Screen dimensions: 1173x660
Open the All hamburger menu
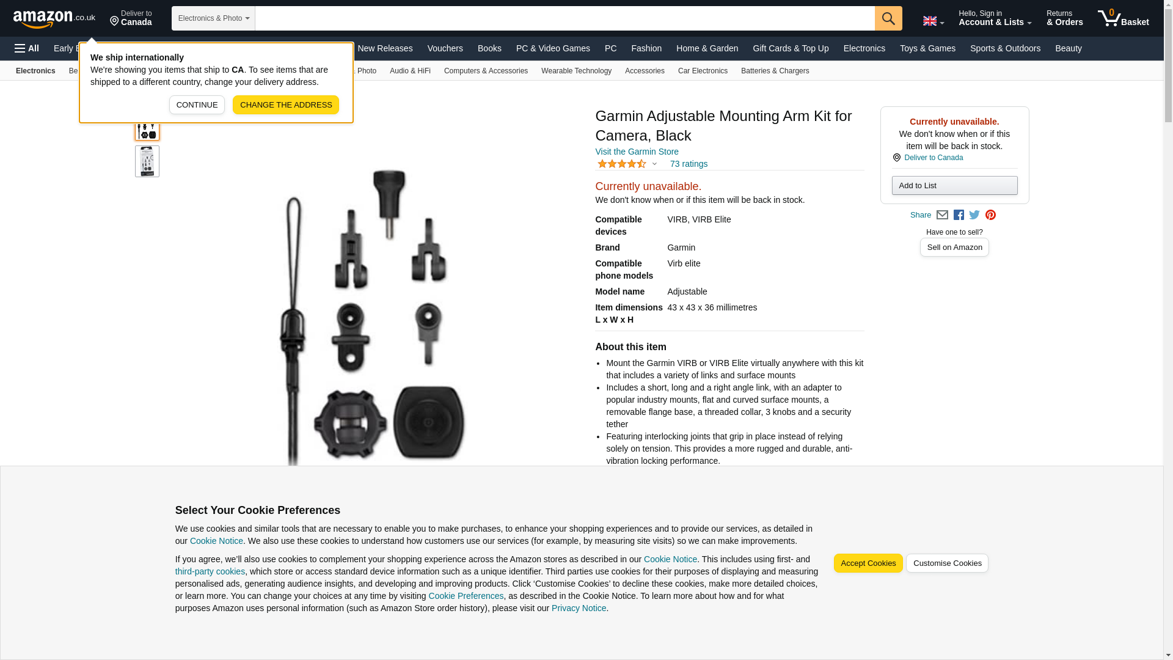click(x=27, y=48)
